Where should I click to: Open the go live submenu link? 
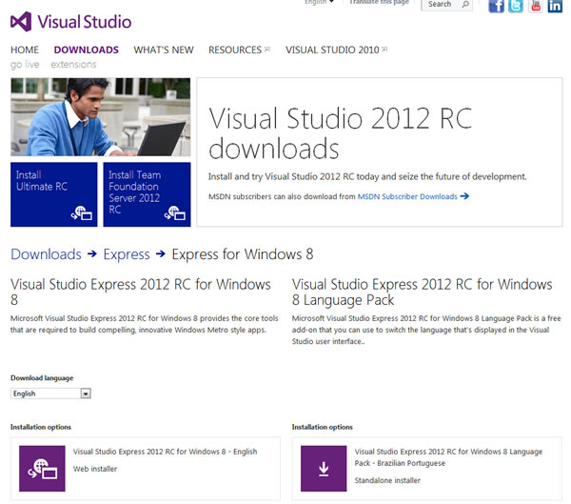(25, 65)
